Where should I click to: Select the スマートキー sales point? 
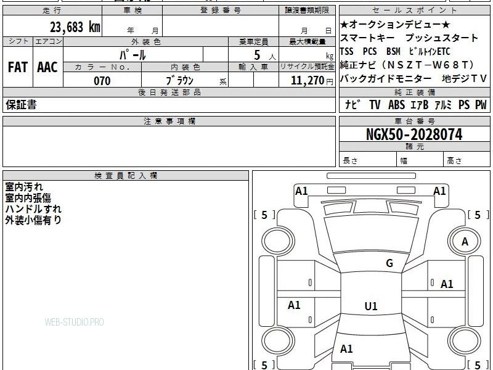coord(367,38)
